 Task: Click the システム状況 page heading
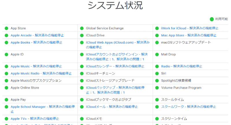pyautogui.click(x=115, y=5)
